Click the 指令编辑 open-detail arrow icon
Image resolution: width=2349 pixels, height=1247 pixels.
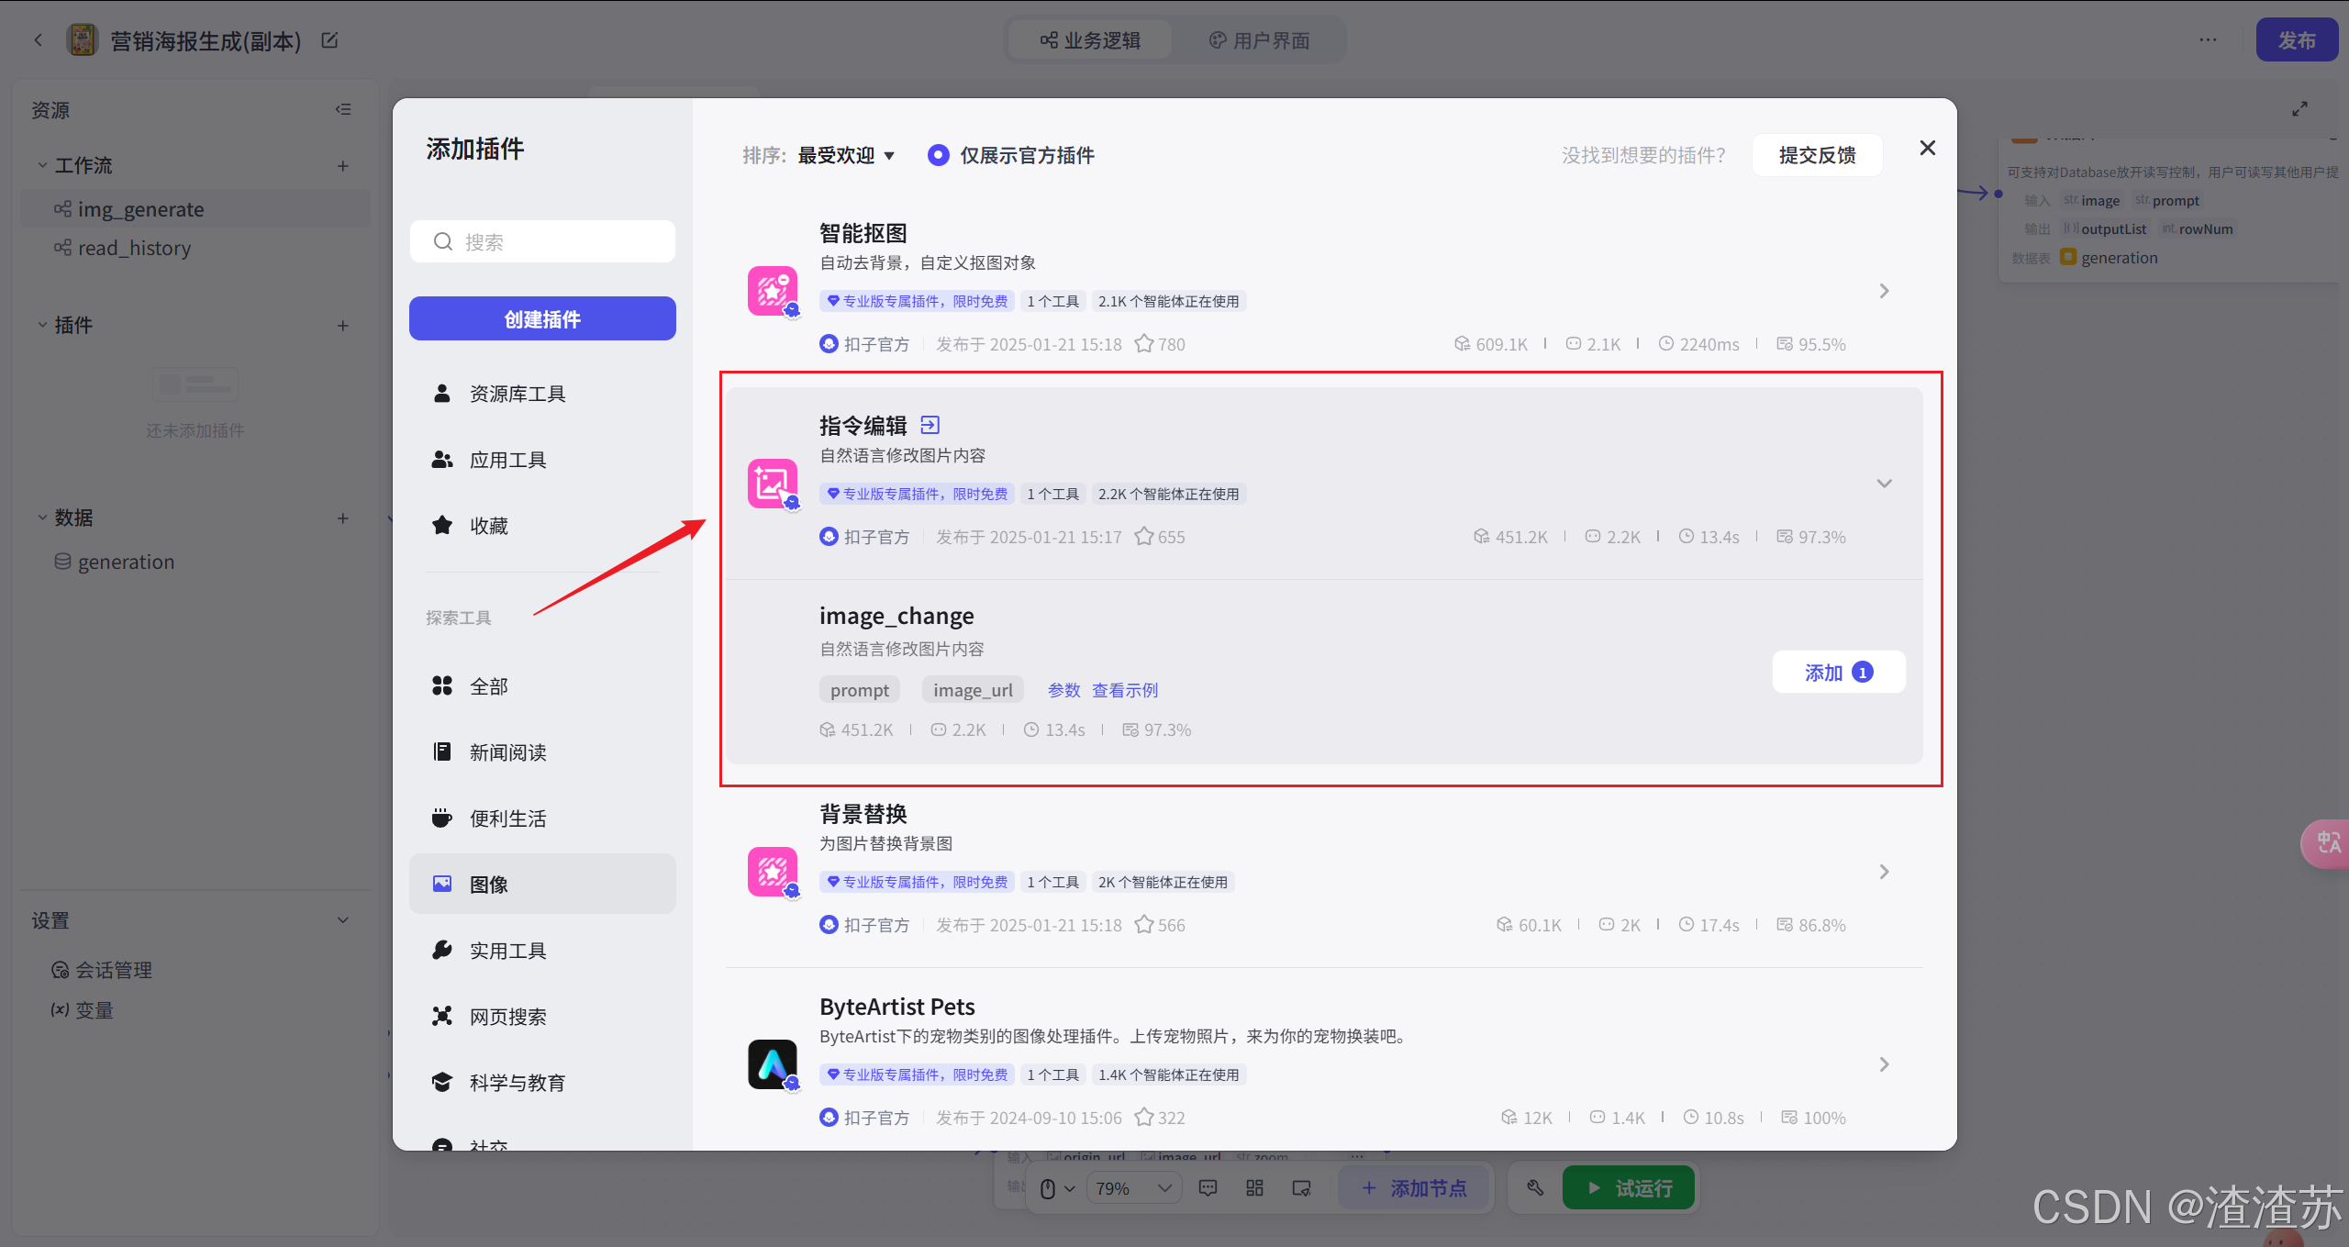930,425
